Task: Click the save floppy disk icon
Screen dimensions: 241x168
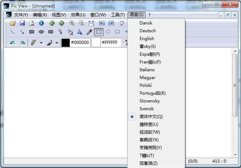Action: 22,23
